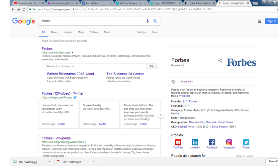Open Forbes (@Forbes) Twitter result
This screenshot has width=278, height=166.
[x=62, y=93]
